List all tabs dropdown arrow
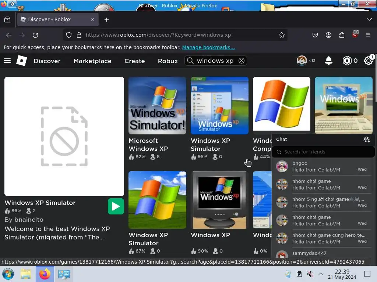Image resolution: width=377 pixels, height=282 pixels. 370,19
